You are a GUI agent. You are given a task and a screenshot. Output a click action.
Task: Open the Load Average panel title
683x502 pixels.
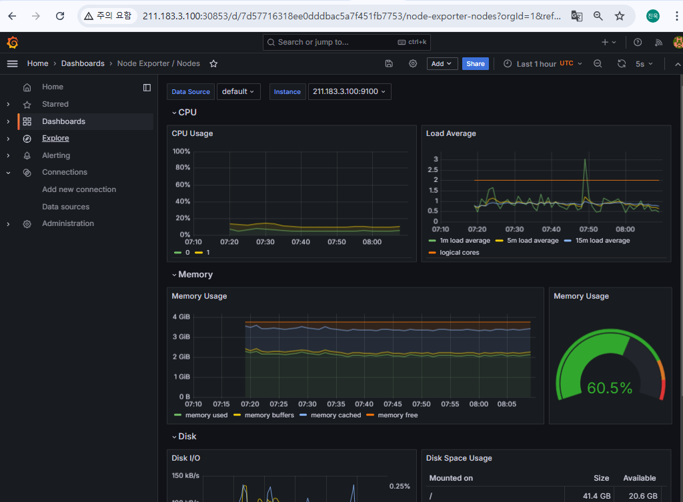pyautogui.click(x=451, y=133)
